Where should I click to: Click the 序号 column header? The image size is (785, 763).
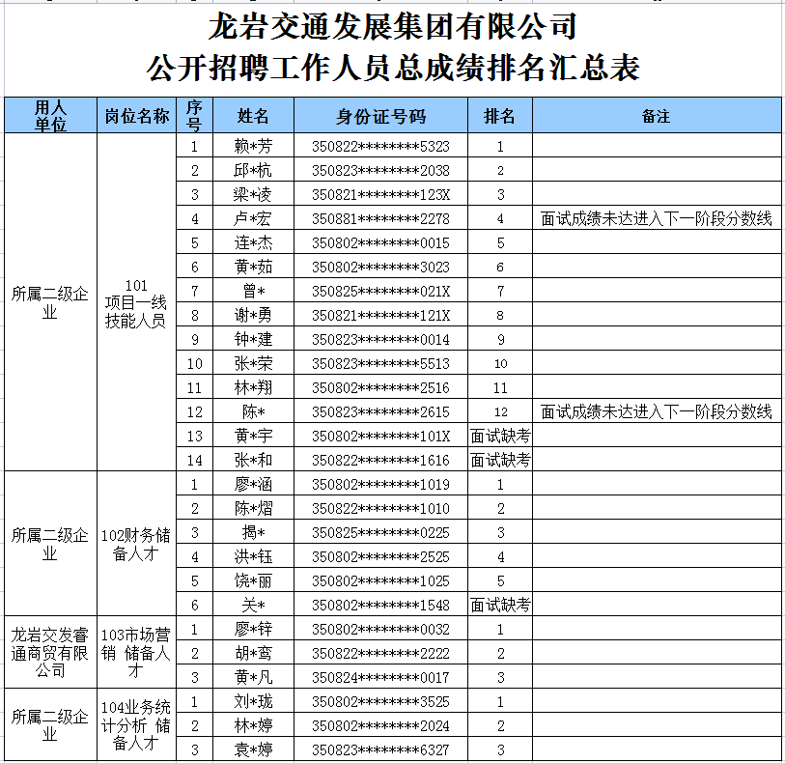tap(194, 116)
